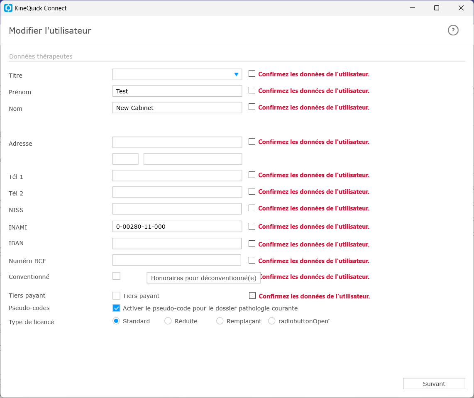The height and width of the screenshot is (398, 474).
Task: Toggle the Conventionné checkbox
Action: (x=116, y=276)
